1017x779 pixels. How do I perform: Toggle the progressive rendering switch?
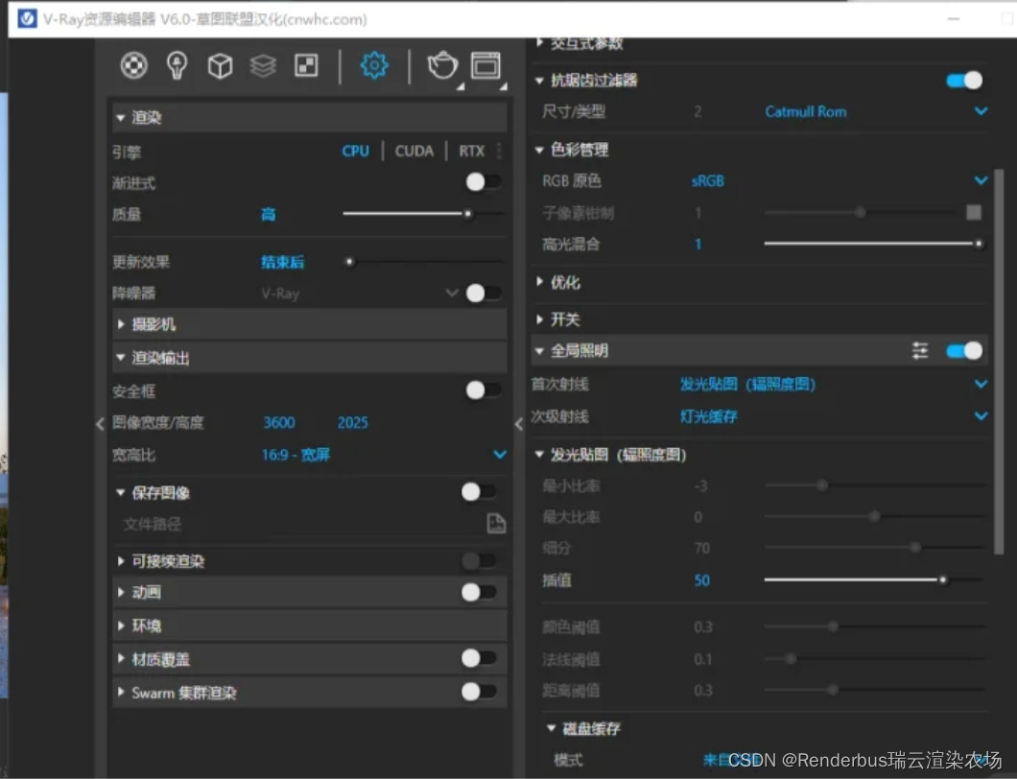click(x=484, y=182)
